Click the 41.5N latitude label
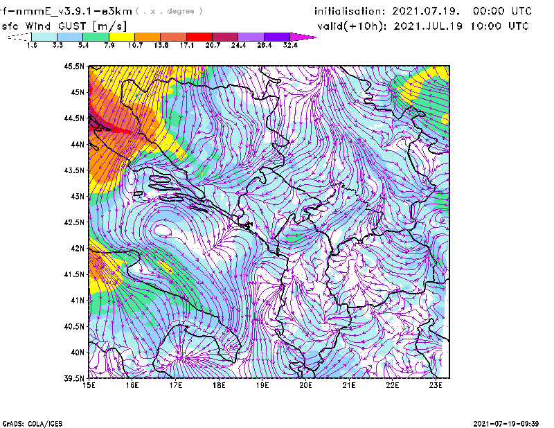This screenshot has height=428, width=554. (74, 274)
